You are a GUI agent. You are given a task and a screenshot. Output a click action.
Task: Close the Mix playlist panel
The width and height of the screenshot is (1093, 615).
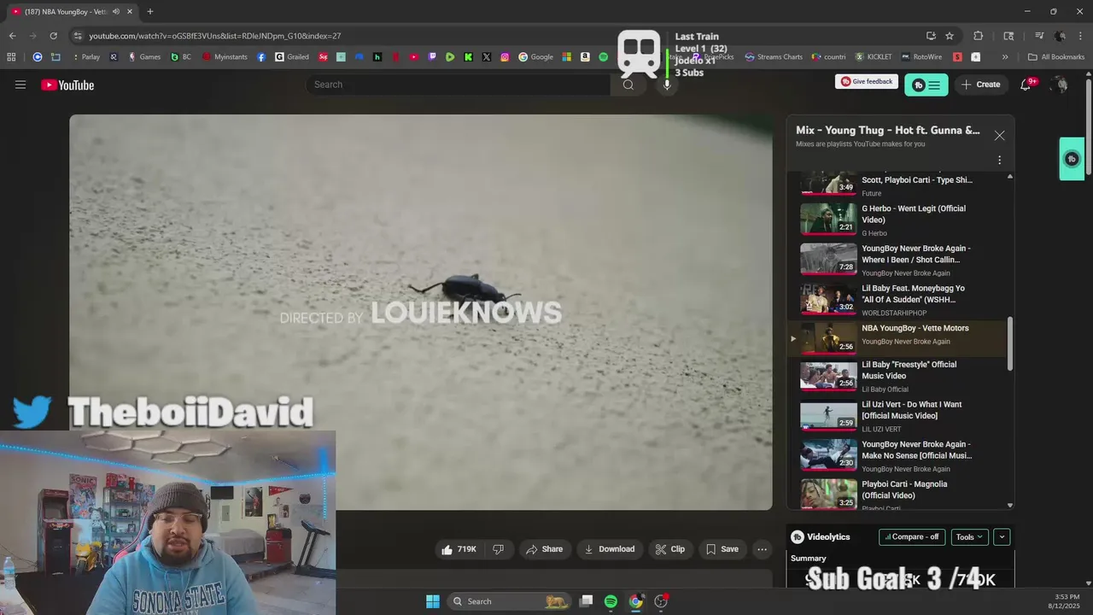(999, 136)
